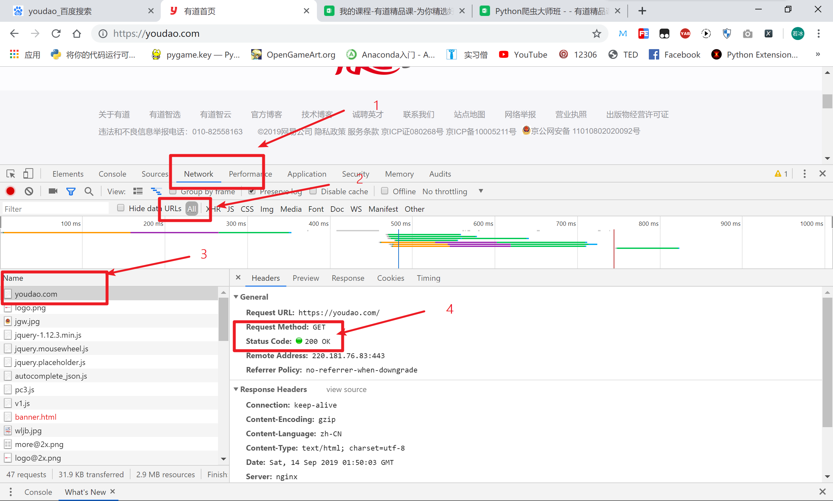The height and width of the screenshot is (501, 833).
Task: Close the DevTools panel
Action: [823, 173]
